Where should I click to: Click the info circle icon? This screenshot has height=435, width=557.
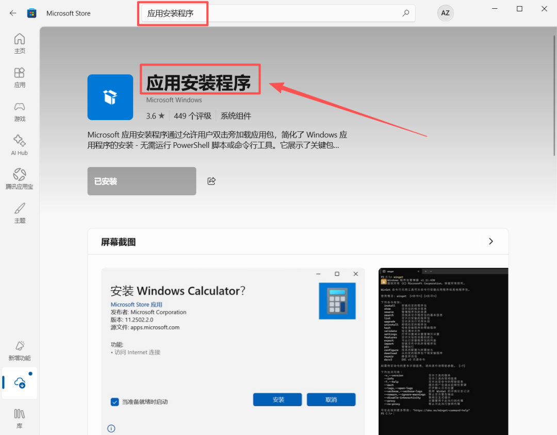(111, 428)
